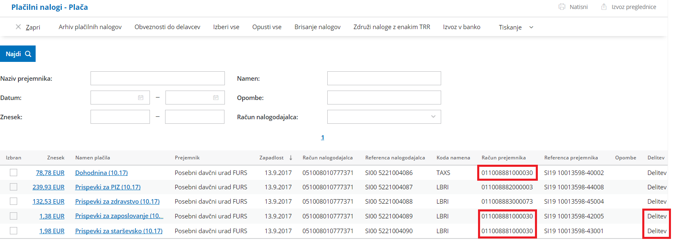The image size is (673, 243).
Task: Click the sort arrow next to Zapadlost
Action: click(x=291, y=157)
